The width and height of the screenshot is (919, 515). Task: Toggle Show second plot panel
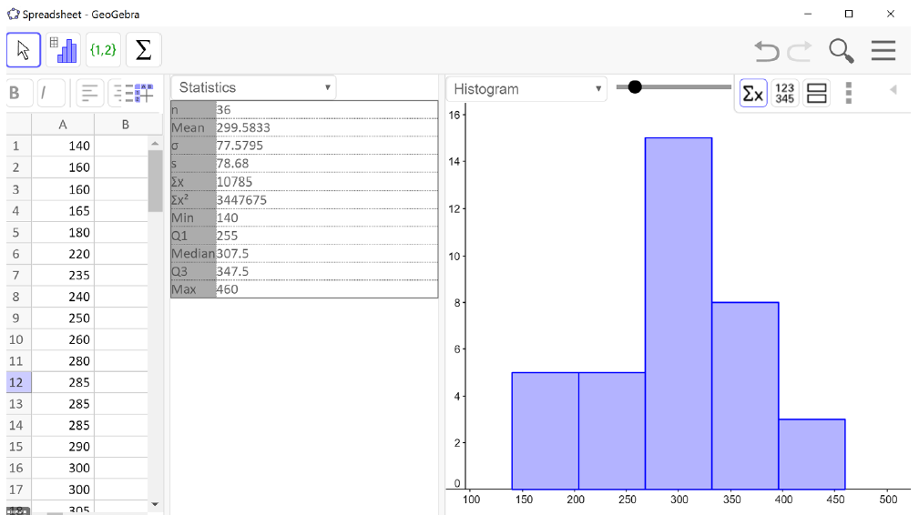816,93
